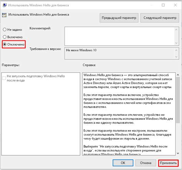Viewport: 182px width, 170px height.
Task: Click the title bar policy window icon
Action: coord(5,5)
